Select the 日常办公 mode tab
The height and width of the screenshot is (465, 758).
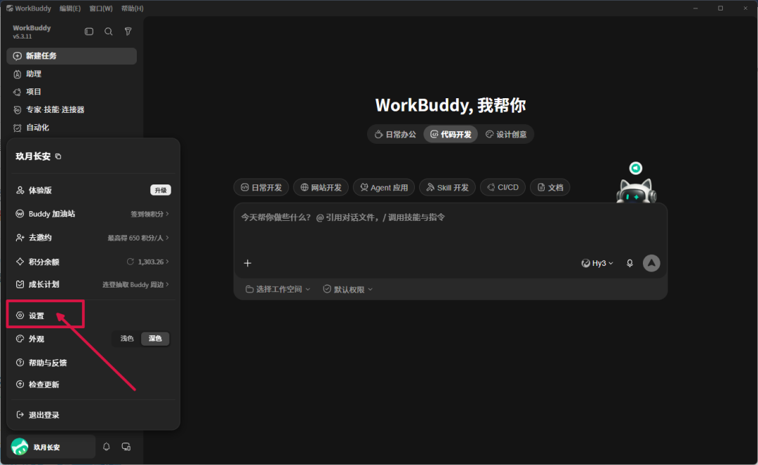[395, 134]
